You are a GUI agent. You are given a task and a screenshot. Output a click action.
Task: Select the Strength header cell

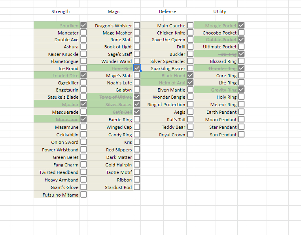[x=61, y=11]
